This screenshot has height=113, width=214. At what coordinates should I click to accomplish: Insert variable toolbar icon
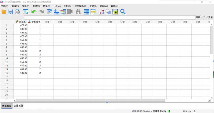[93, 12]
